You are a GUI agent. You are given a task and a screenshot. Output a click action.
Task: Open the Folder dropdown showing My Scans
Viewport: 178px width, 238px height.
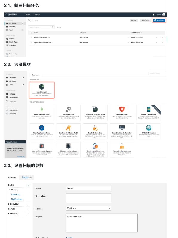pos(88,208)
